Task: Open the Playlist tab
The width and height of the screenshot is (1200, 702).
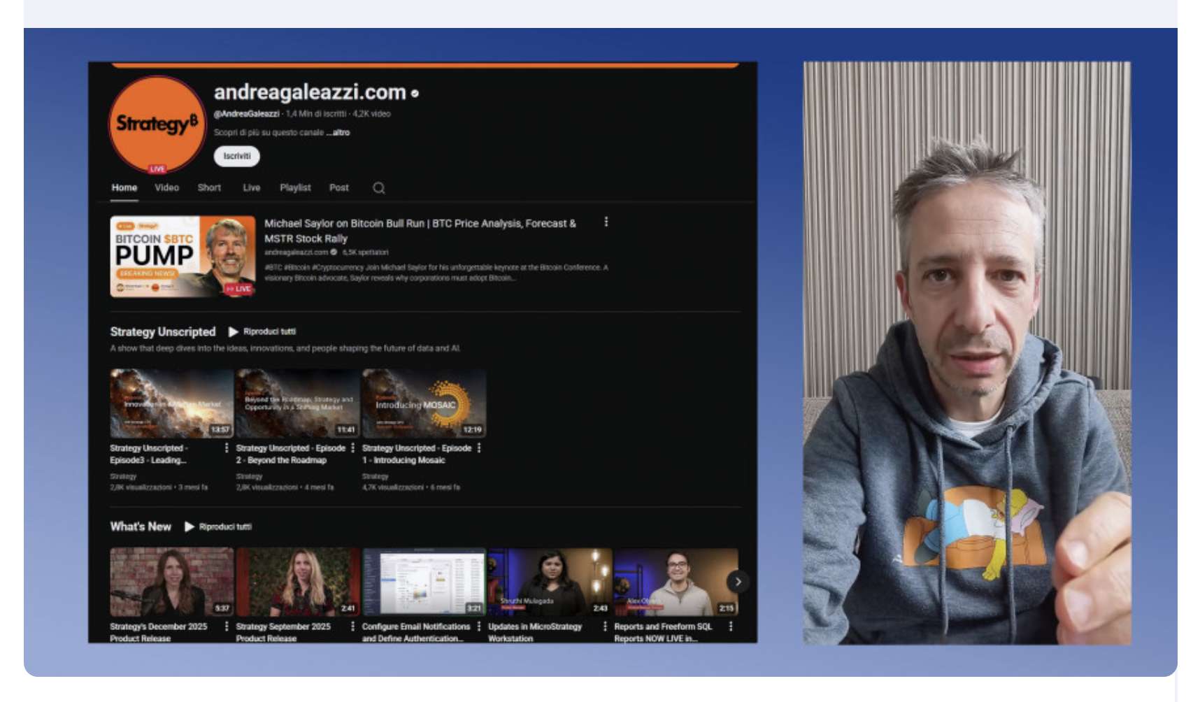Action: point(295,188)
